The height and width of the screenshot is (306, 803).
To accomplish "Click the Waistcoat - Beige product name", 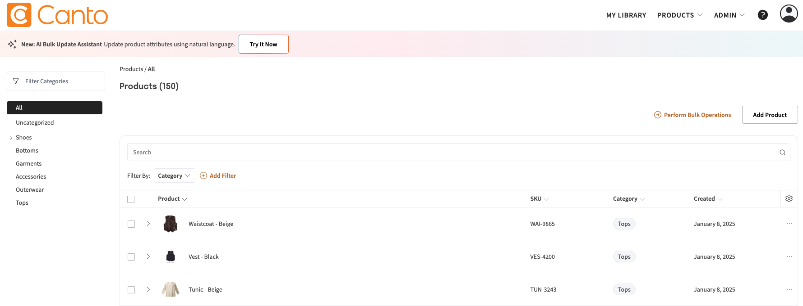I will pyautogui.click(x=211, y=224).
